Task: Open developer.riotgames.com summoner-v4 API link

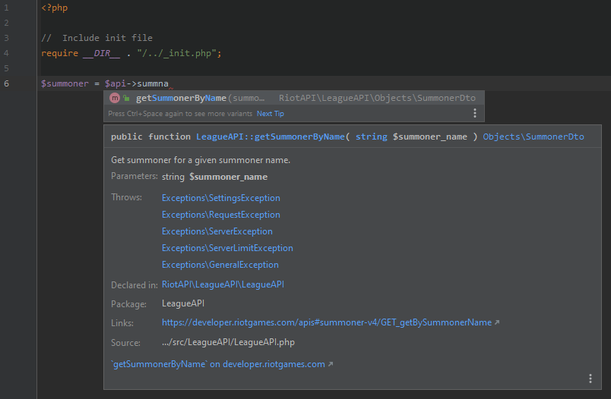Action: tap(327, 322)
